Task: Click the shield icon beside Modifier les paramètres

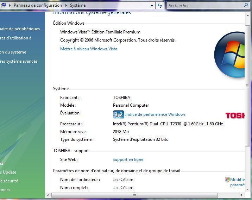Action: point(227,180)
